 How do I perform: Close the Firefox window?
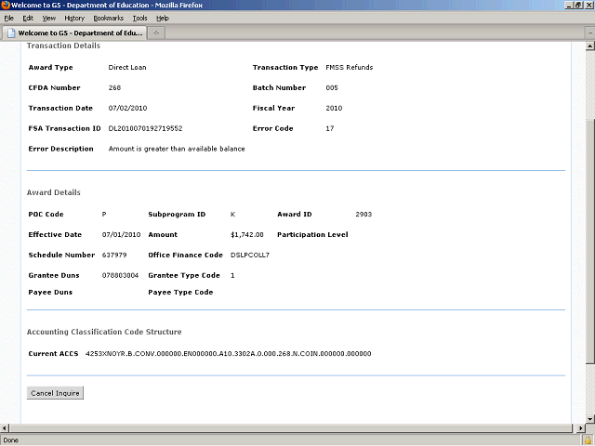[x=588, y=5]
